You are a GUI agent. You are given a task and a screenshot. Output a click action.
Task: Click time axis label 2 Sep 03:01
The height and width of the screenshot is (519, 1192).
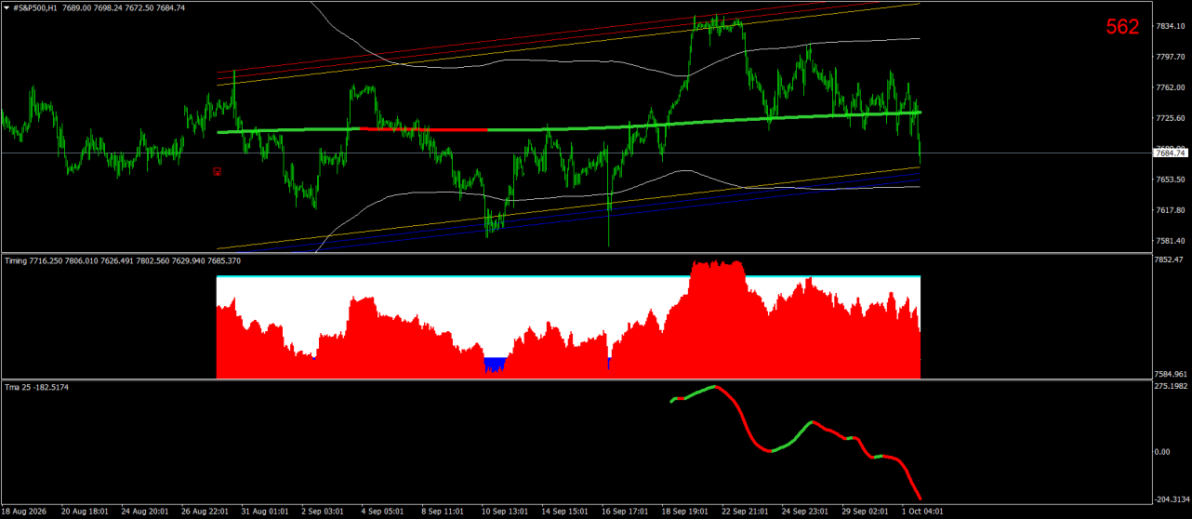point(321,512)
